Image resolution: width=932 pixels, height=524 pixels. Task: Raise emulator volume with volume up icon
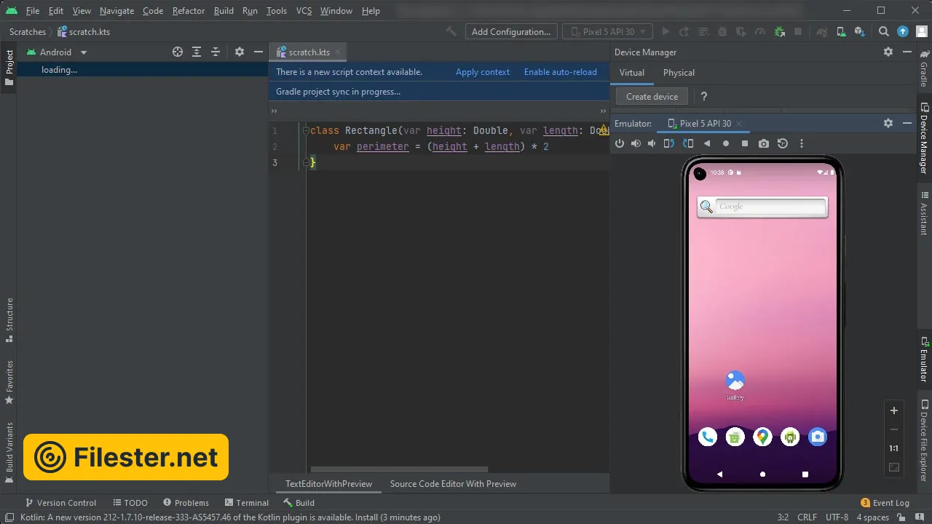click(636, 144)
